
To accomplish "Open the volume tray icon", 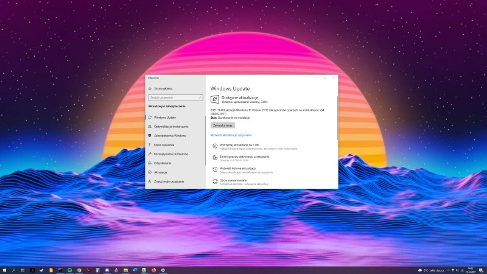I will pyautogui.click(x=457, y=270).
